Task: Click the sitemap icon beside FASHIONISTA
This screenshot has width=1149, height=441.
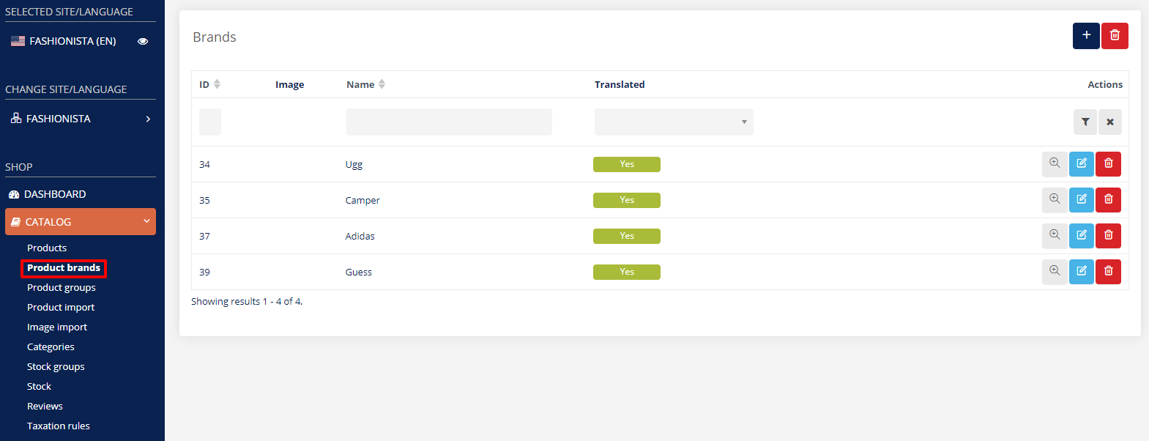Action: 16,118
